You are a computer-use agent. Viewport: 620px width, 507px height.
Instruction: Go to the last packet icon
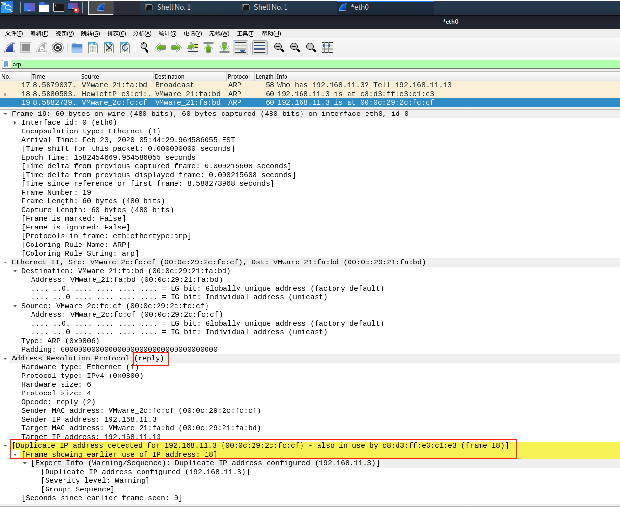pyautogui.click(x=224, y=48)
